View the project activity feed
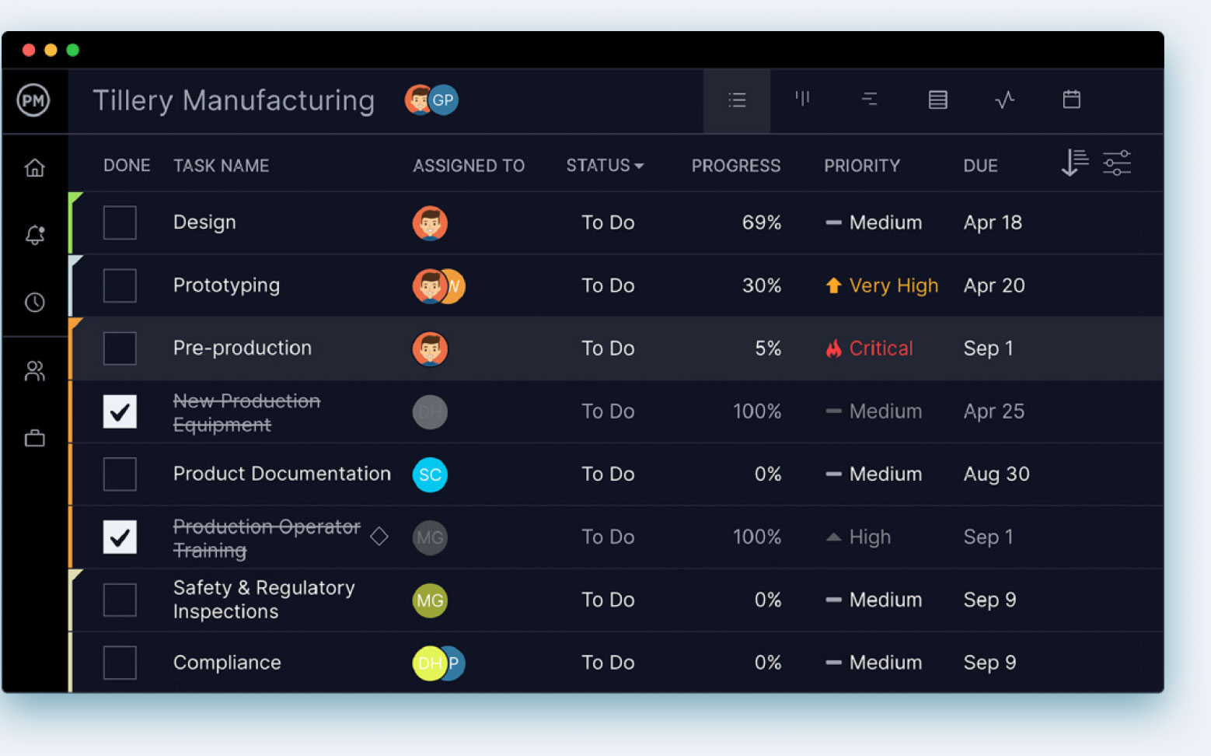 [1005, 100]
